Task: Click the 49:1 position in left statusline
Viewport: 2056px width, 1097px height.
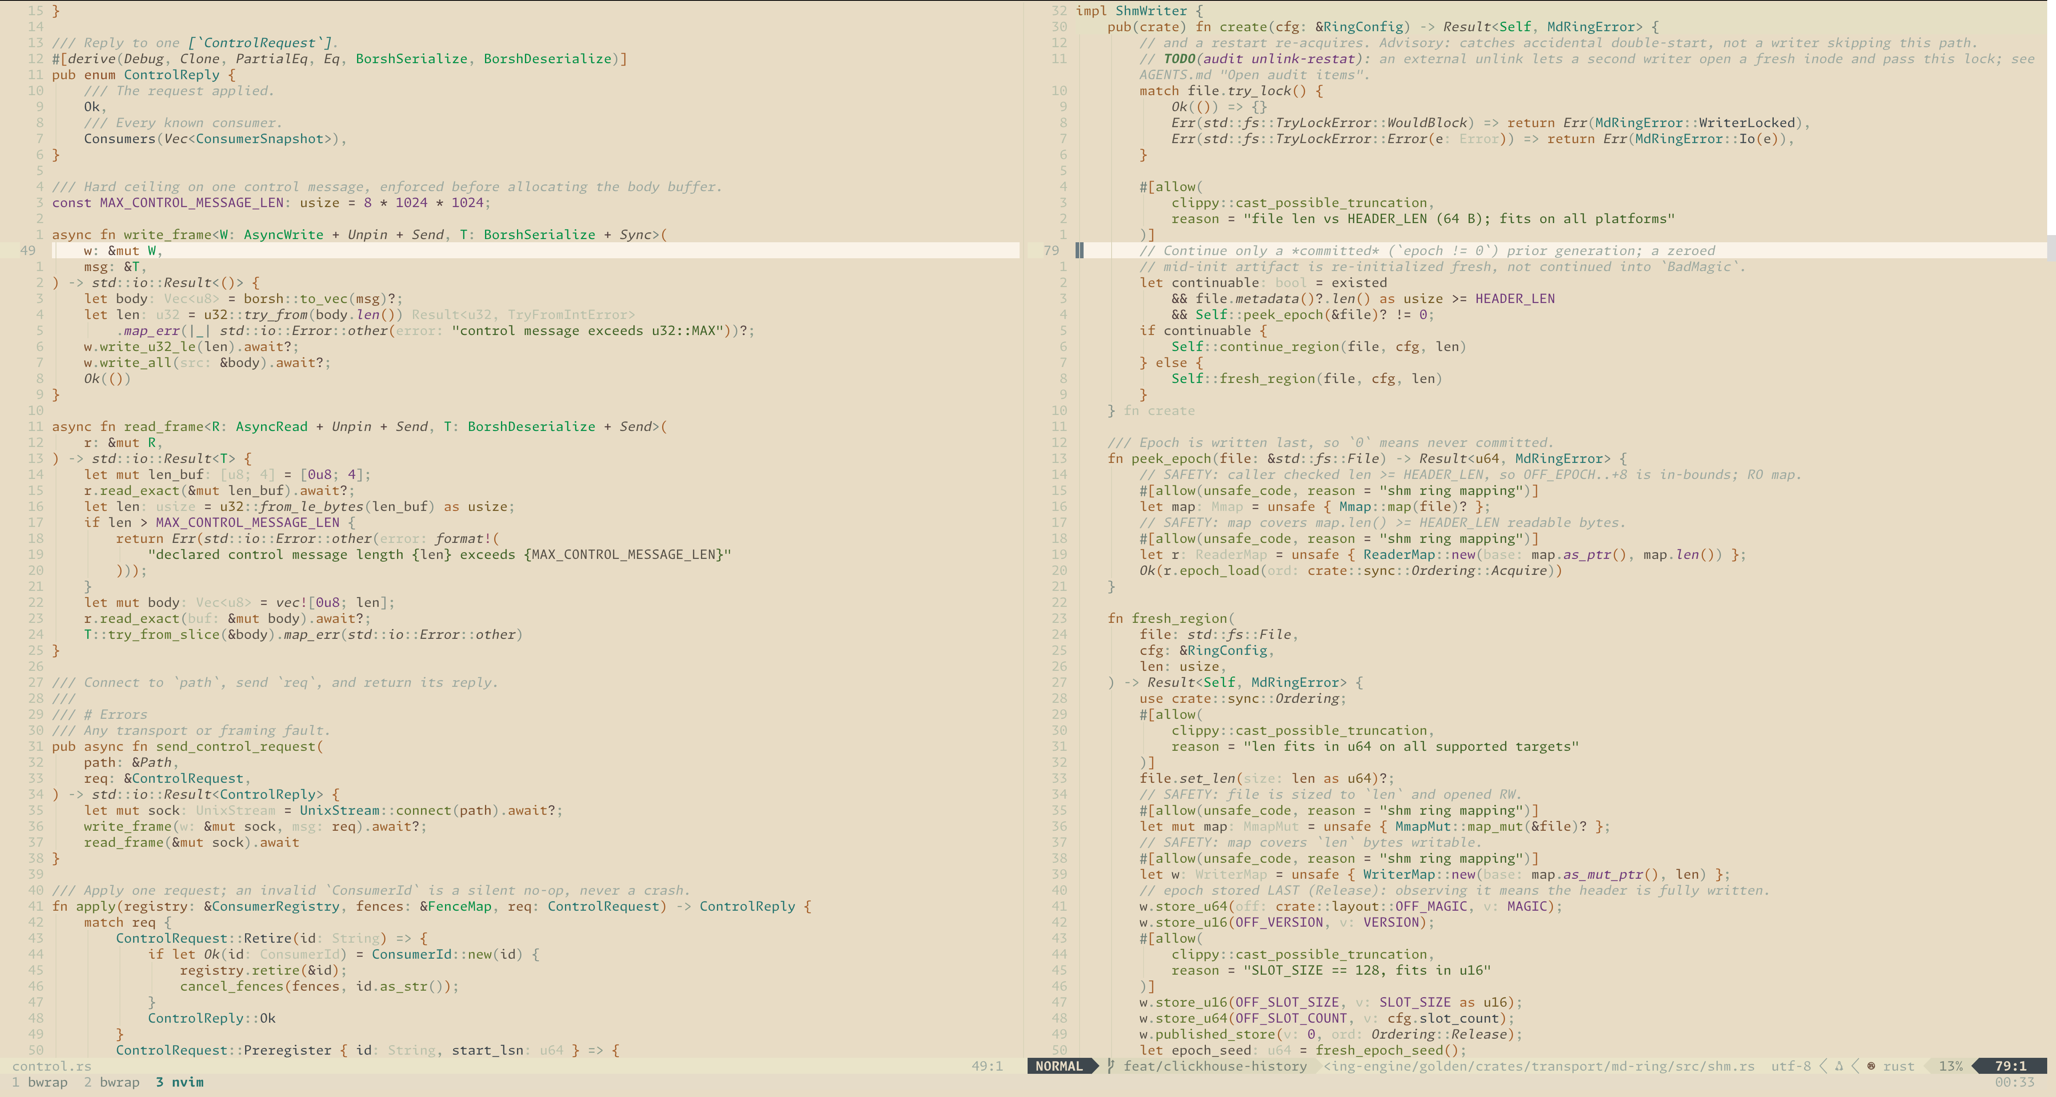Action: tap(986, 1066)
